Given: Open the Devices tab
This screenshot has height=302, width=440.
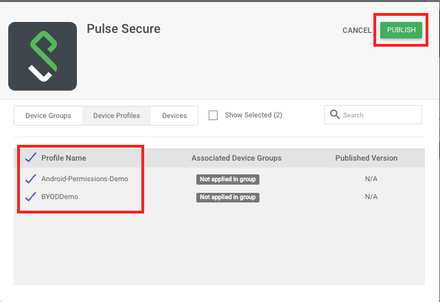Looking at the screenshot, I should (174, 115).
